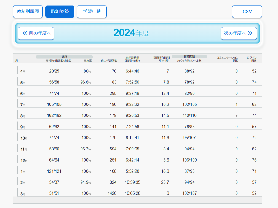
Task: Select the 5月 row label
Action: [23, 82]
